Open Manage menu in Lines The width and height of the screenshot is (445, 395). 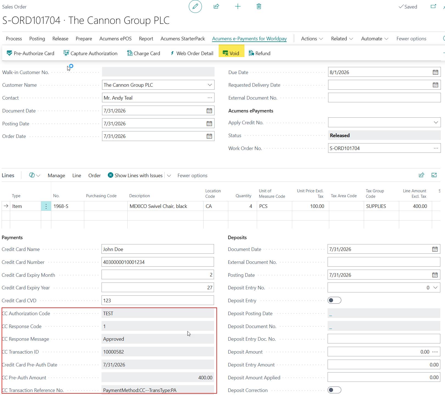(57, 176)
